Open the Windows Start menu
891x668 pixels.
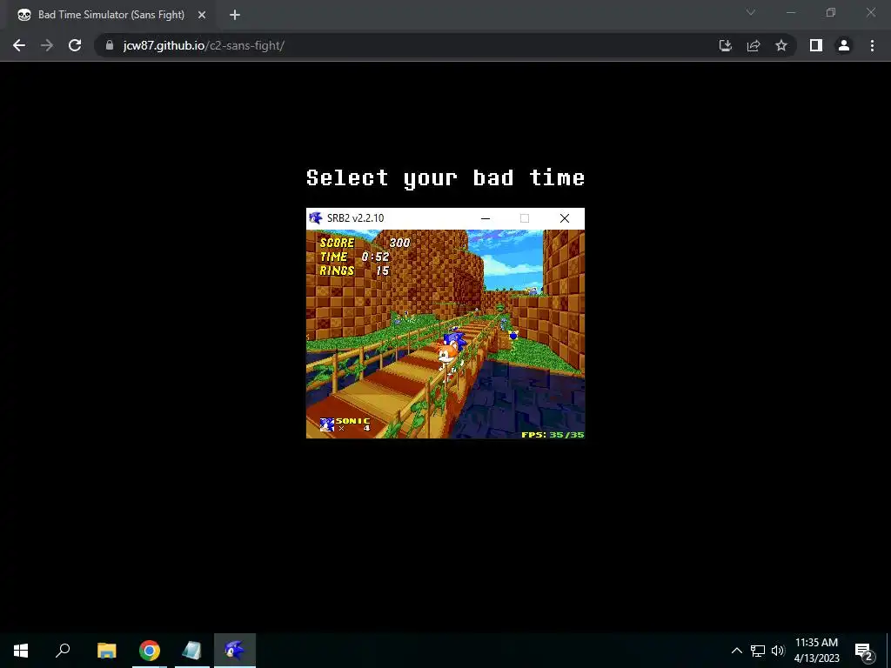tap(21, 651)
